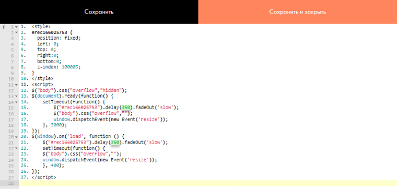
Task: Collapse the script block at line 11
Action: 17,85
